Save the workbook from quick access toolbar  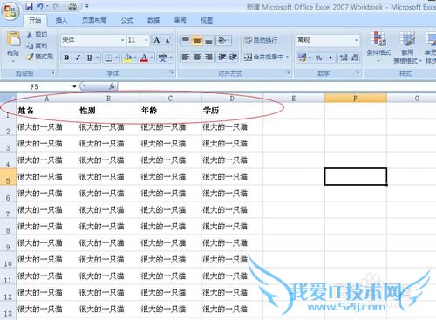point(30,6)
